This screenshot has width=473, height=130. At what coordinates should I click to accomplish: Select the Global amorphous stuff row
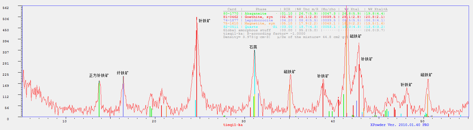[x=247, y=30]
